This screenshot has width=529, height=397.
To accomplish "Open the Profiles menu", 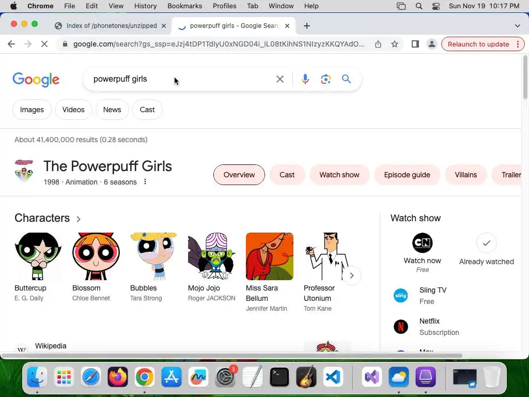I will [224, 6].
